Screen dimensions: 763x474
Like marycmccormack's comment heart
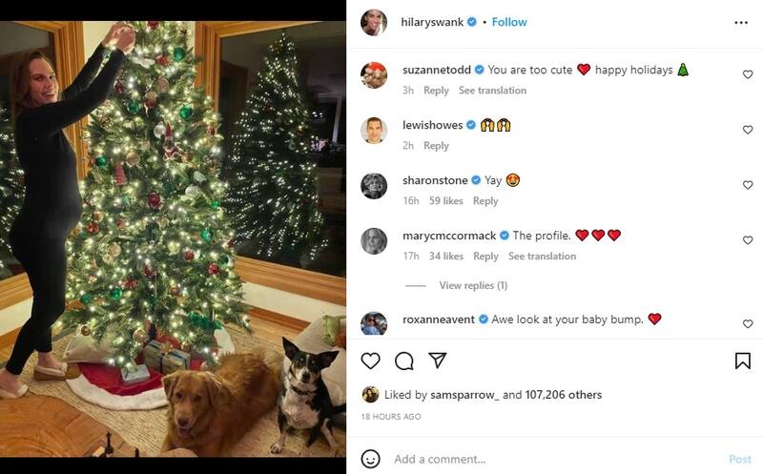[x=748, y=240]
